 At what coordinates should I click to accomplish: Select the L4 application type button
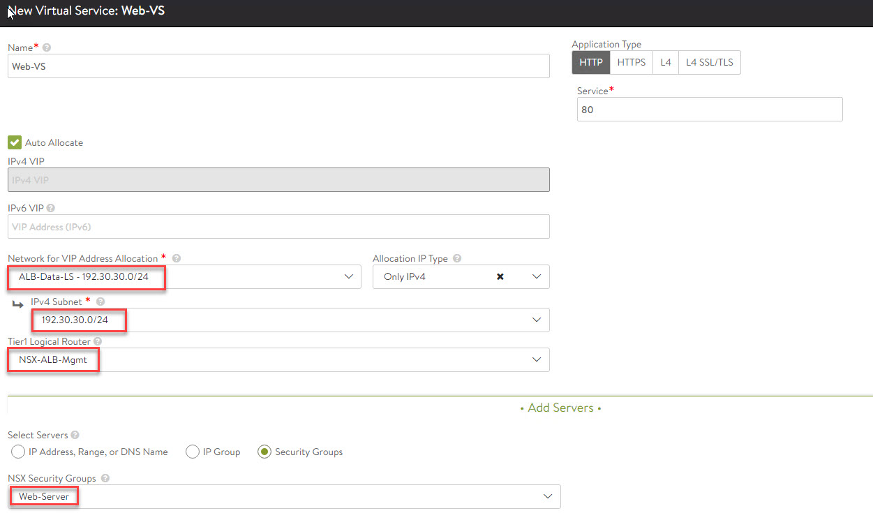tap(666, 62)
